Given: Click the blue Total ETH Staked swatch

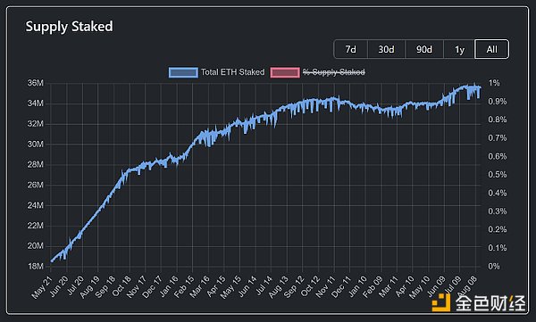Looking at the screenshot, I should click(183, 72).
